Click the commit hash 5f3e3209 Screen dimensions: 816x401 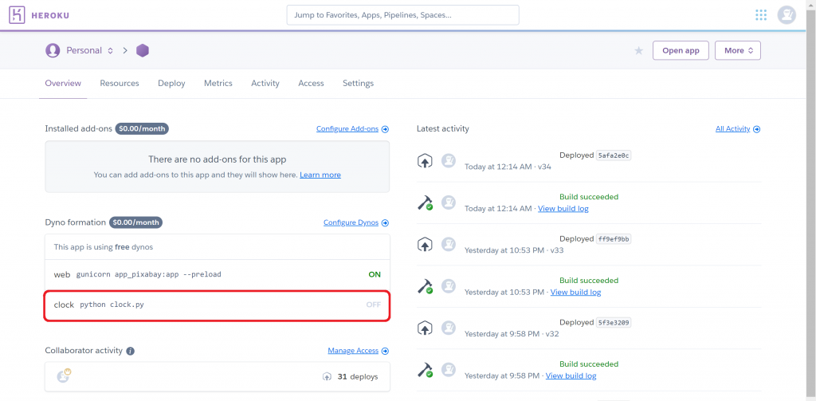[x=614, y=322]
